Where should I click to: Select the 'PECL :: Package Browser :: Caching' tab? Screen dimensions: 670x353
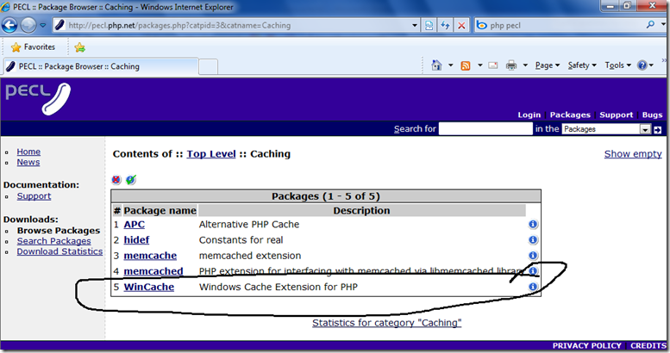click(101, 66)
